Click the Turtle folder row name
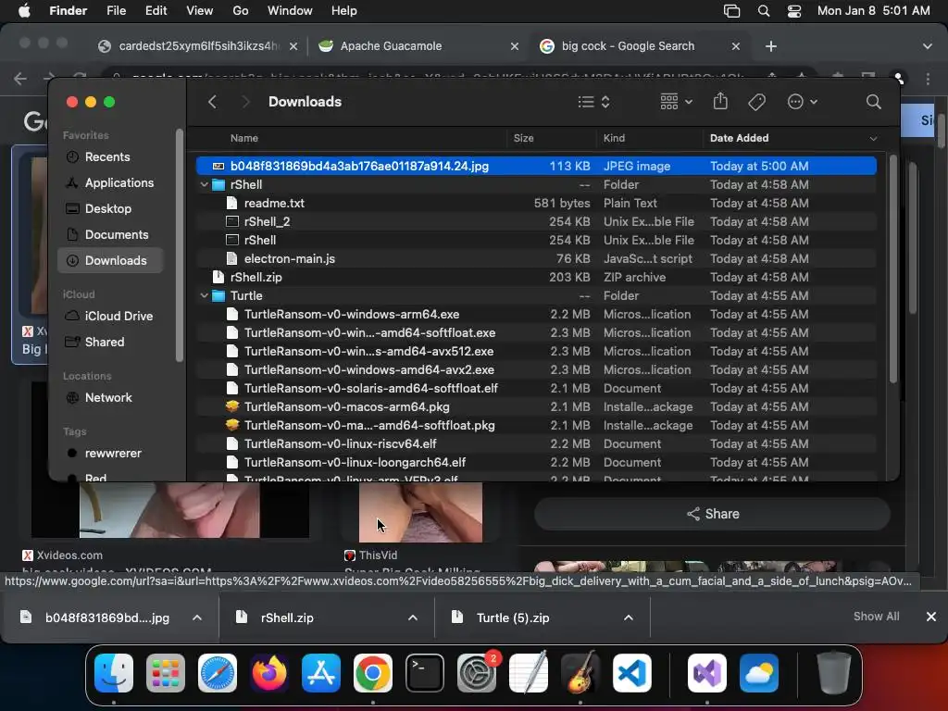The width and height of the screenshot is (948, 711). coord(246,295)
